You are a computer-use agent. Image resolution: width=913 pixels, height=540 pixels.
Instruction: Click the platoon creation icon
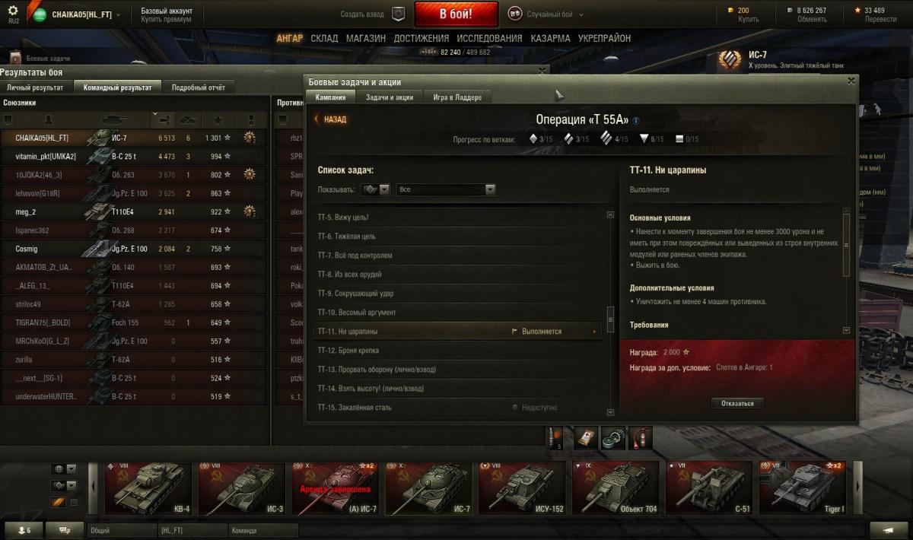399,14
